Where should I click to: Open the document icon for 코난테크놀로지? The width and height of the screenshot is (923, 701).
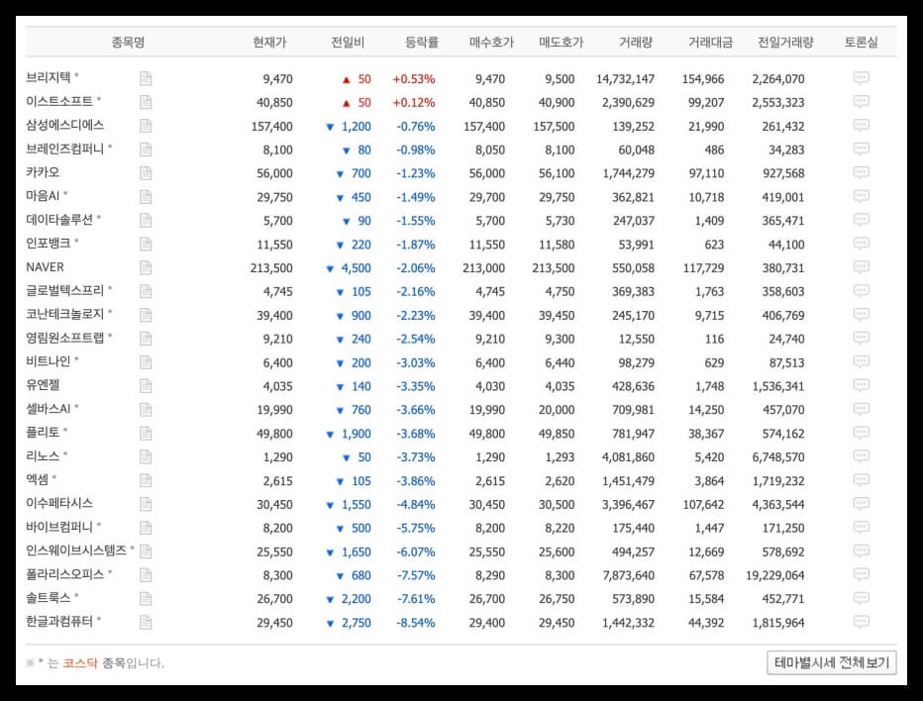(146, 316)
